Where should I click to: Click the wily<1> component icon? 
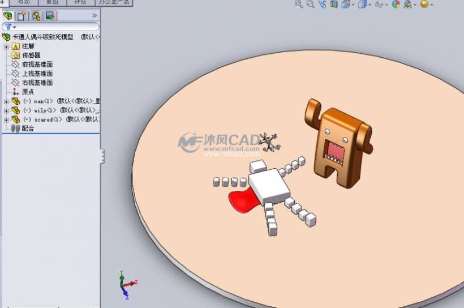click(16, 110)
